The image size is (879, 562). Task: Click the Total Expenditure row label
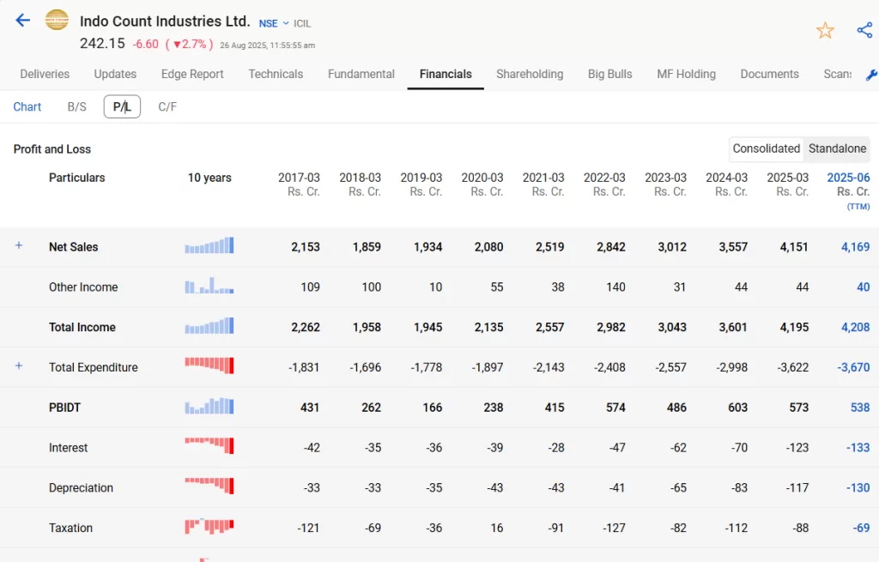[94, 367]
